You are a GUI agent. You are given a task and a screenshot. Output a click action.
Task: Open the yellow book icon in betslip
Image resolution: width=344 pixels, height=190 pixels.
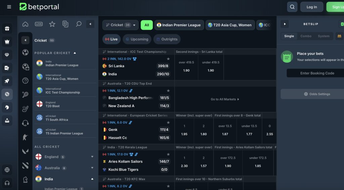pos(339,36)
